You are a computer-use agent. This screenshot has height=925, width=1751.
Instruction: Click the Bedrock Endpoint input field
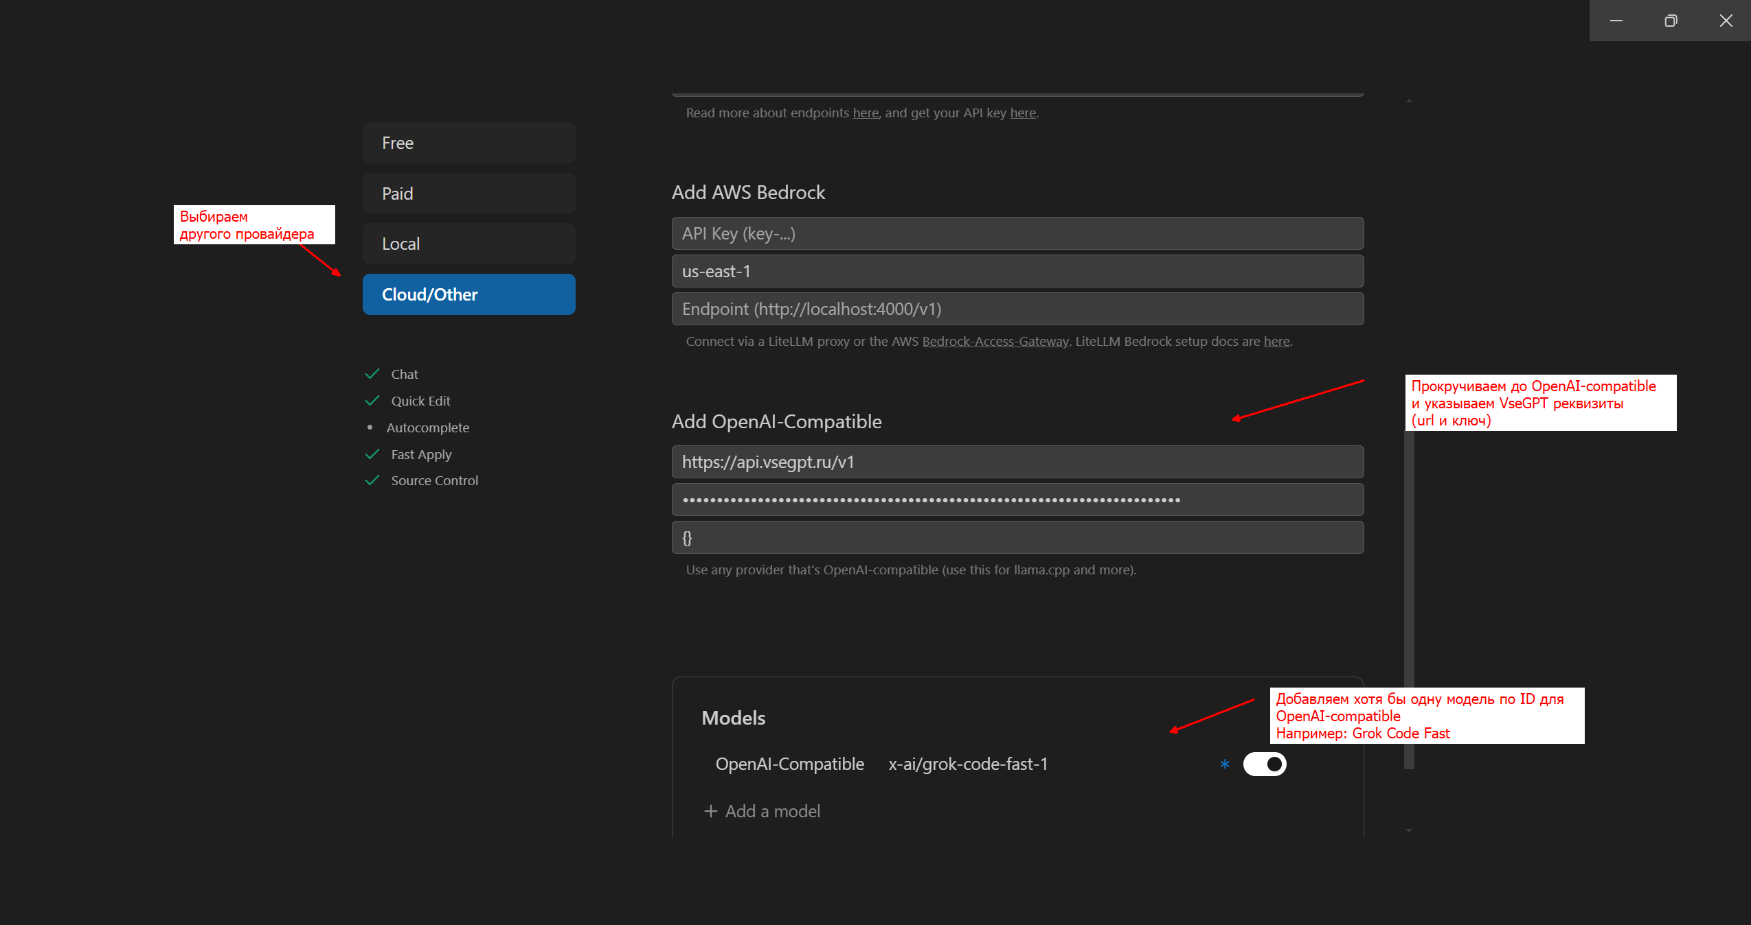(x=1017, y=309)
